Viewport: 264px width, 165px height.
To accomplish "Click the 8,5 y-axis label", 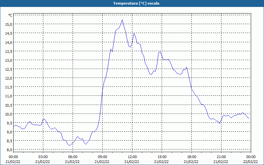I will click(x=10, y=141).
